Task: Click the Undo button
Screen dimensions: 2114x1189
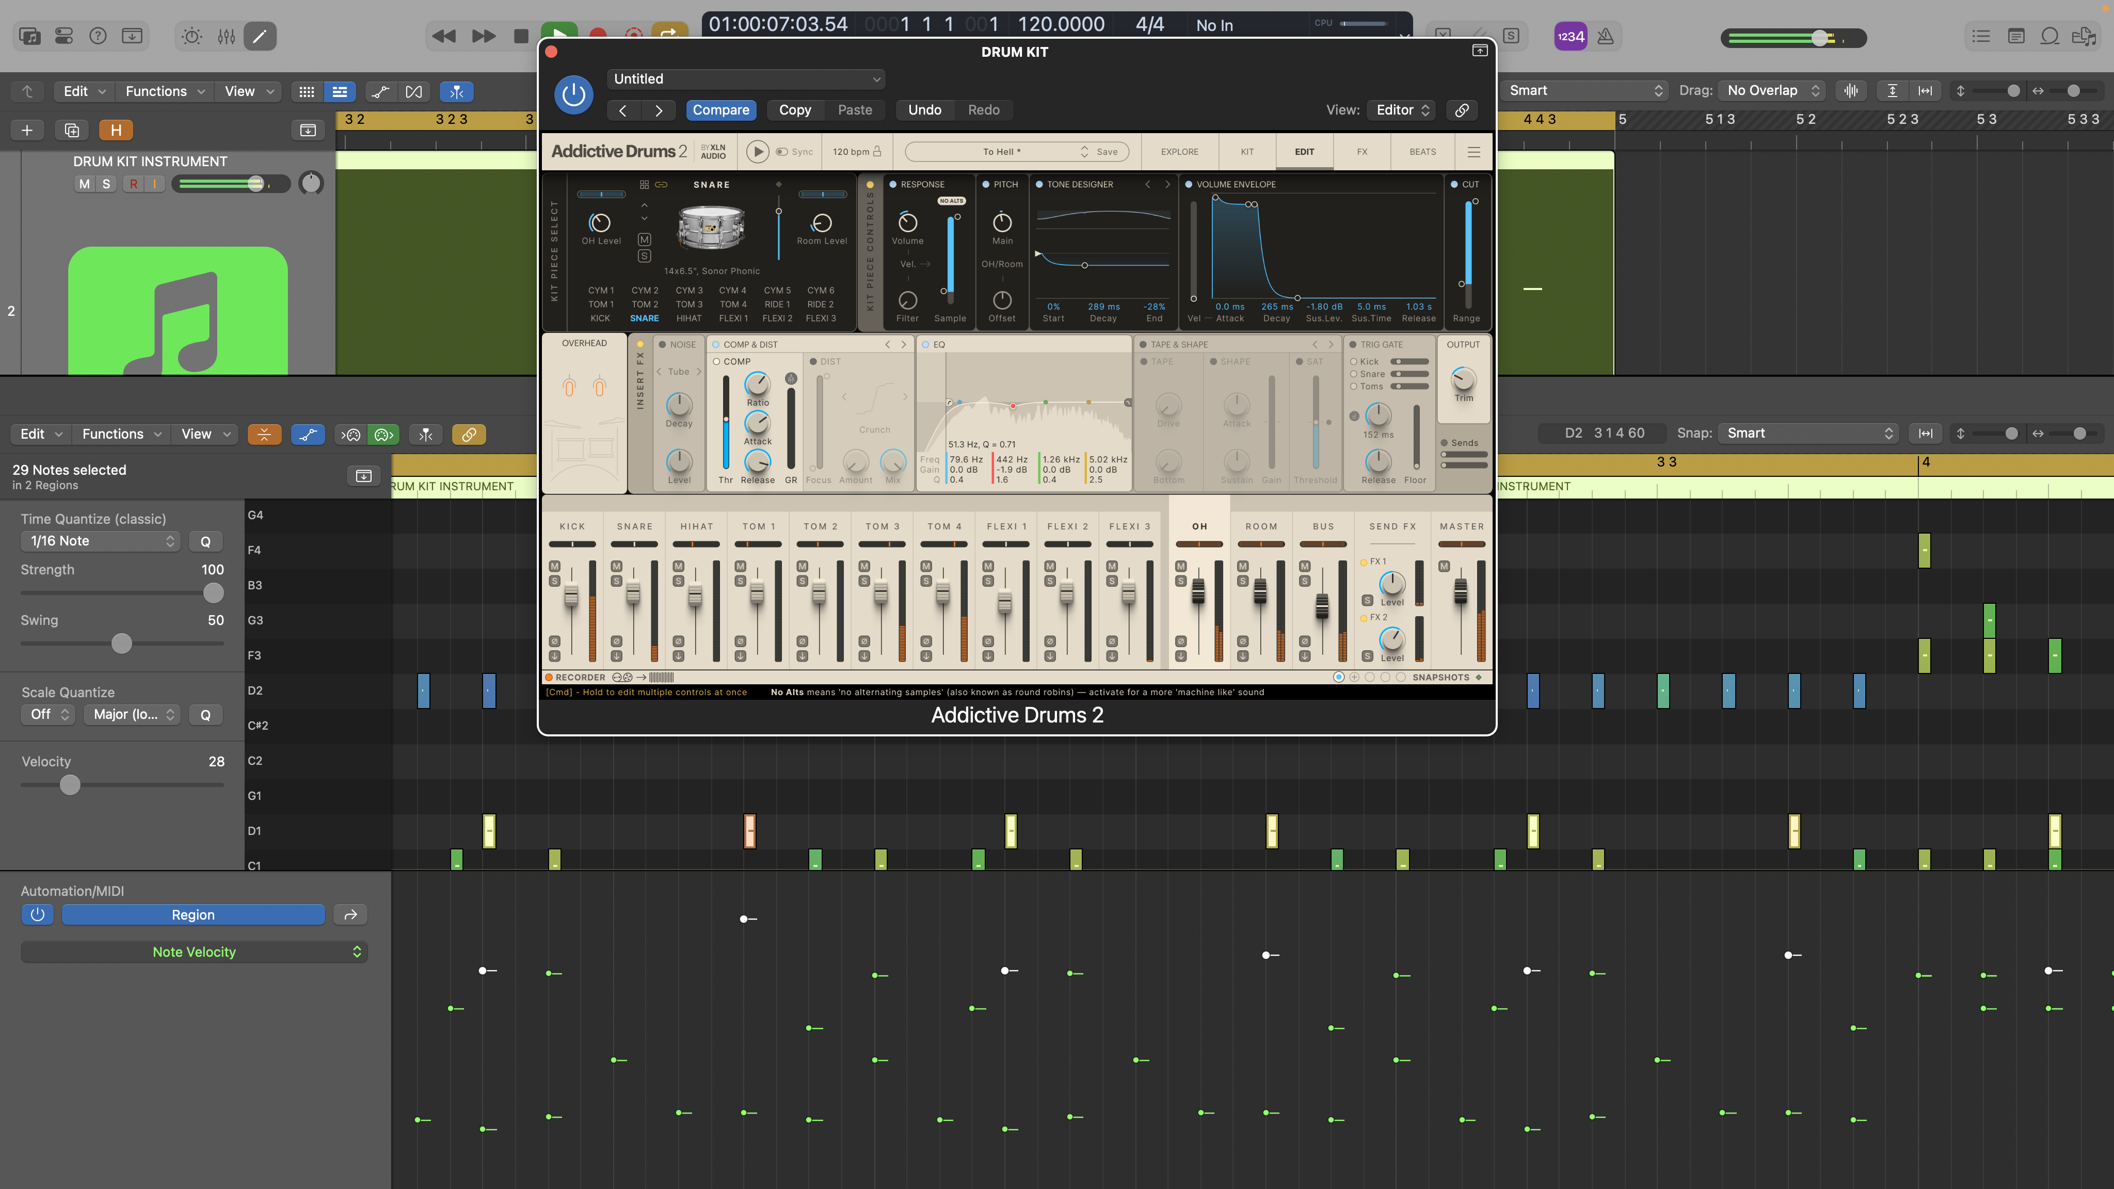Action: click(924, 110)
